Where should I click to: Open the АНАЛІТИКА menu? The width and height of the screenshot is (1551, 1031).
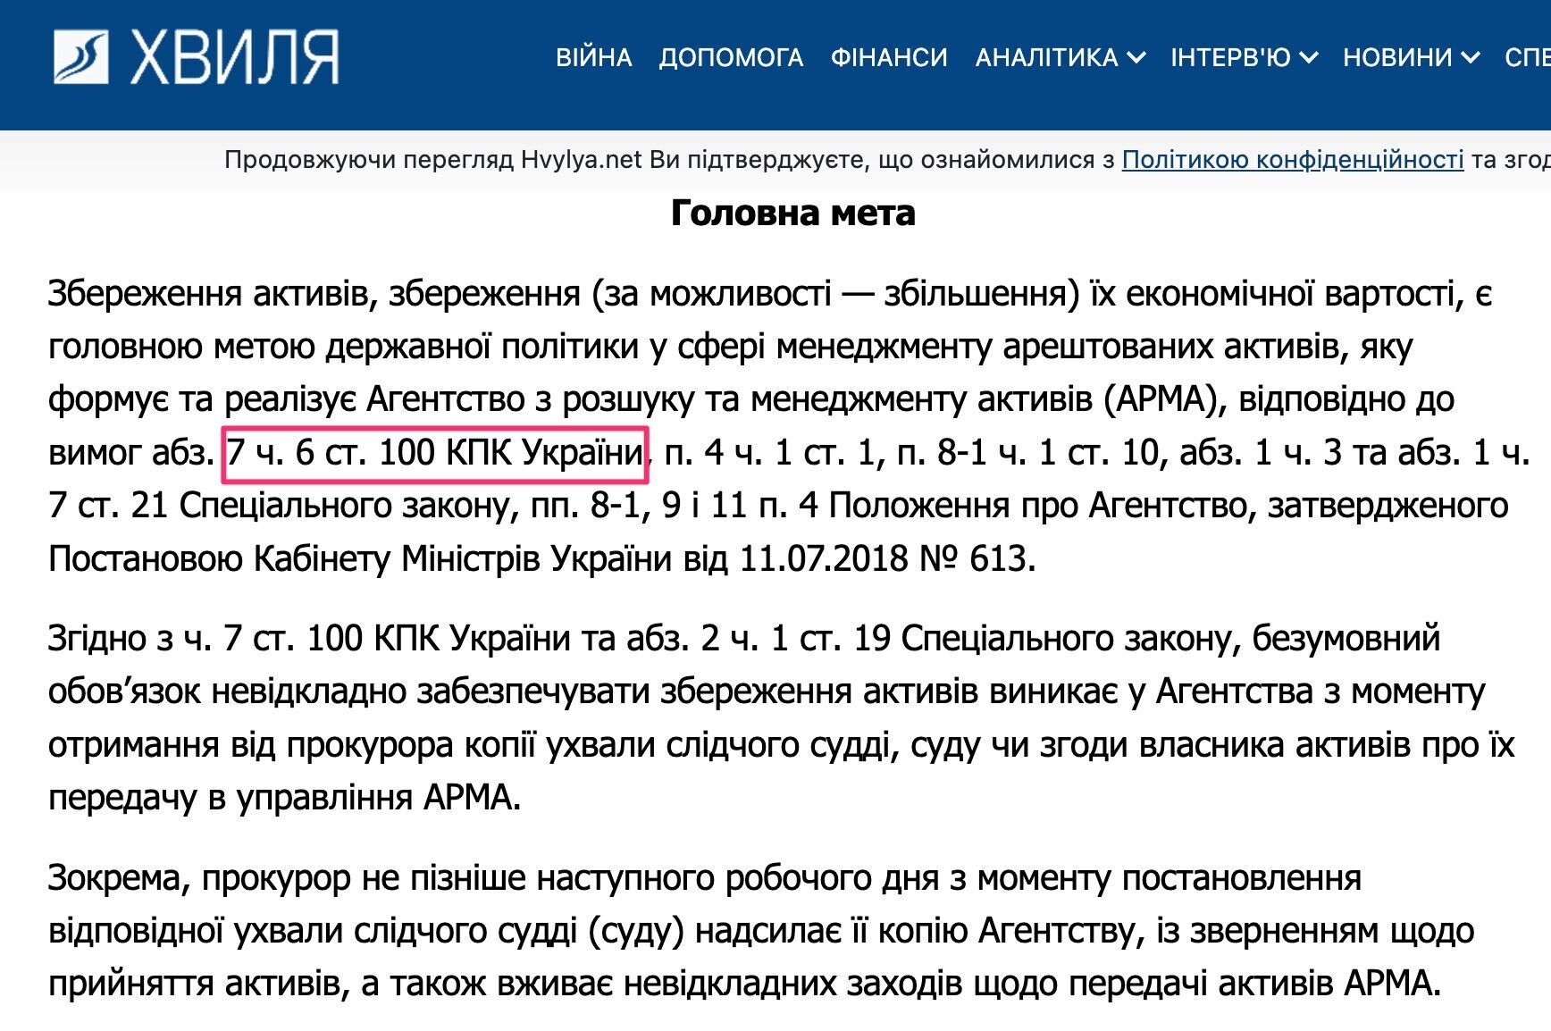coord(1046,58)
